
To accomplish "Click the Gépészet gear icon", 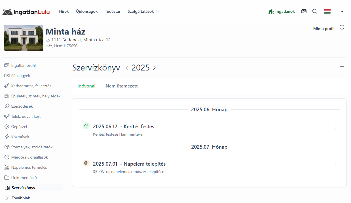I will click(x=7, y=127).
